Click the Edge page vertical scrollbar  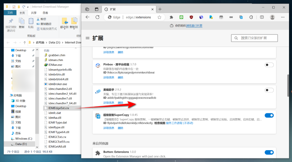tap(288, 85)
